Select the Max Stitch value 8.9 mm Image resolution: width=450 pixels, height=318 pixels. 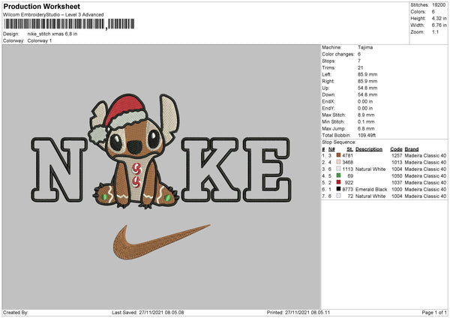pyautogui.click(x=366, y=115)
